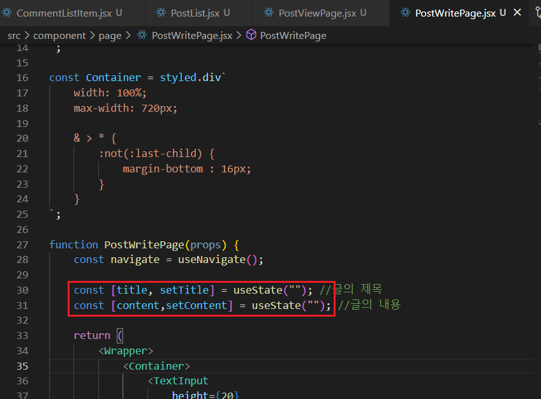The image size is (541, 399).
Task: Click styled.div on line 16
Action: [191, 77]
